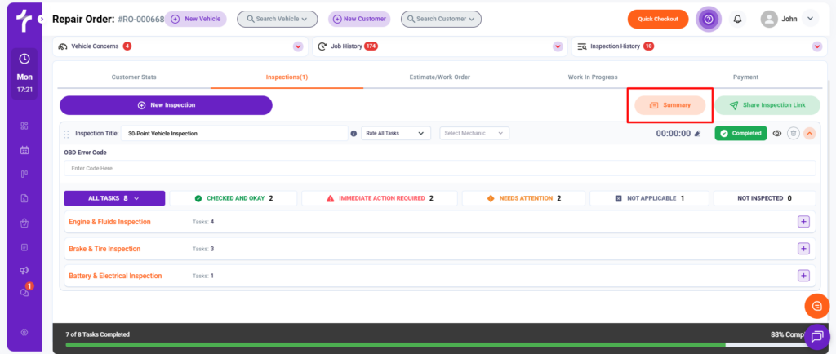Grab the drag handle beside Inspection Title

67,134
